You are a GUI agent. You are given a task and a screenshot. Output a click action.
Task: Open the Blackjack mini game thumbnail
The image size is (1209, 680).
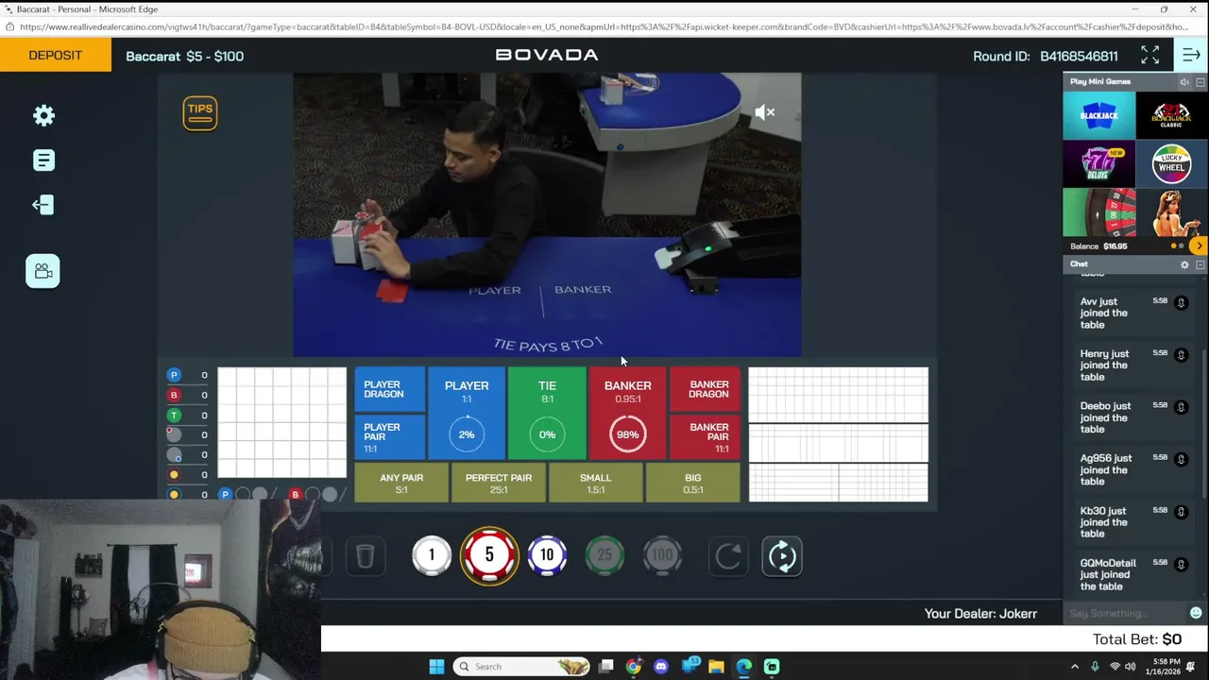tap(1098, 115)
